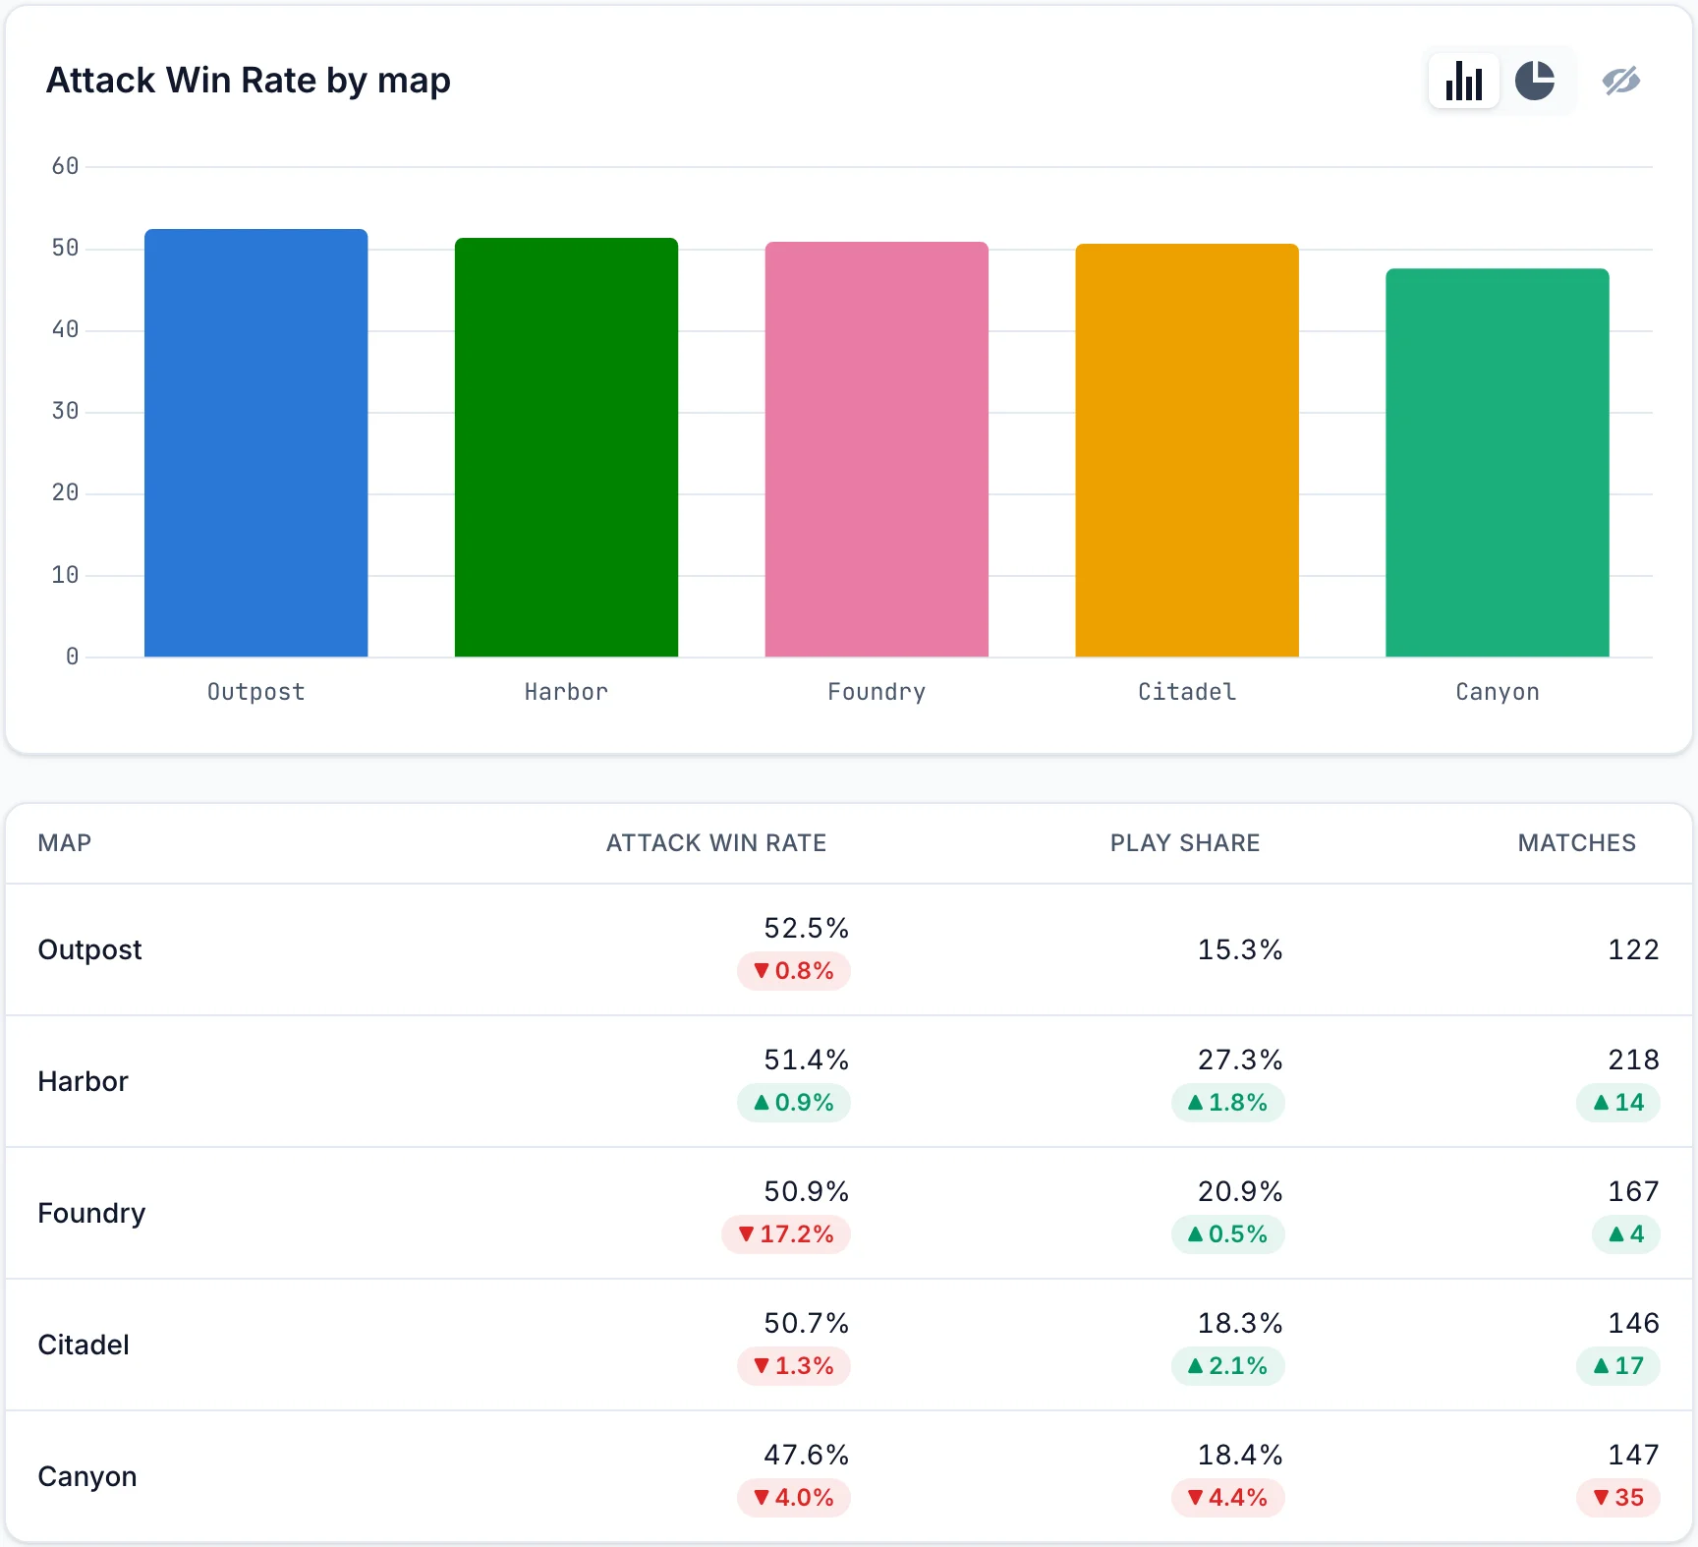Switch to the bar chart view
The image size is (1698, 1547).
[x=1463, y=81]
